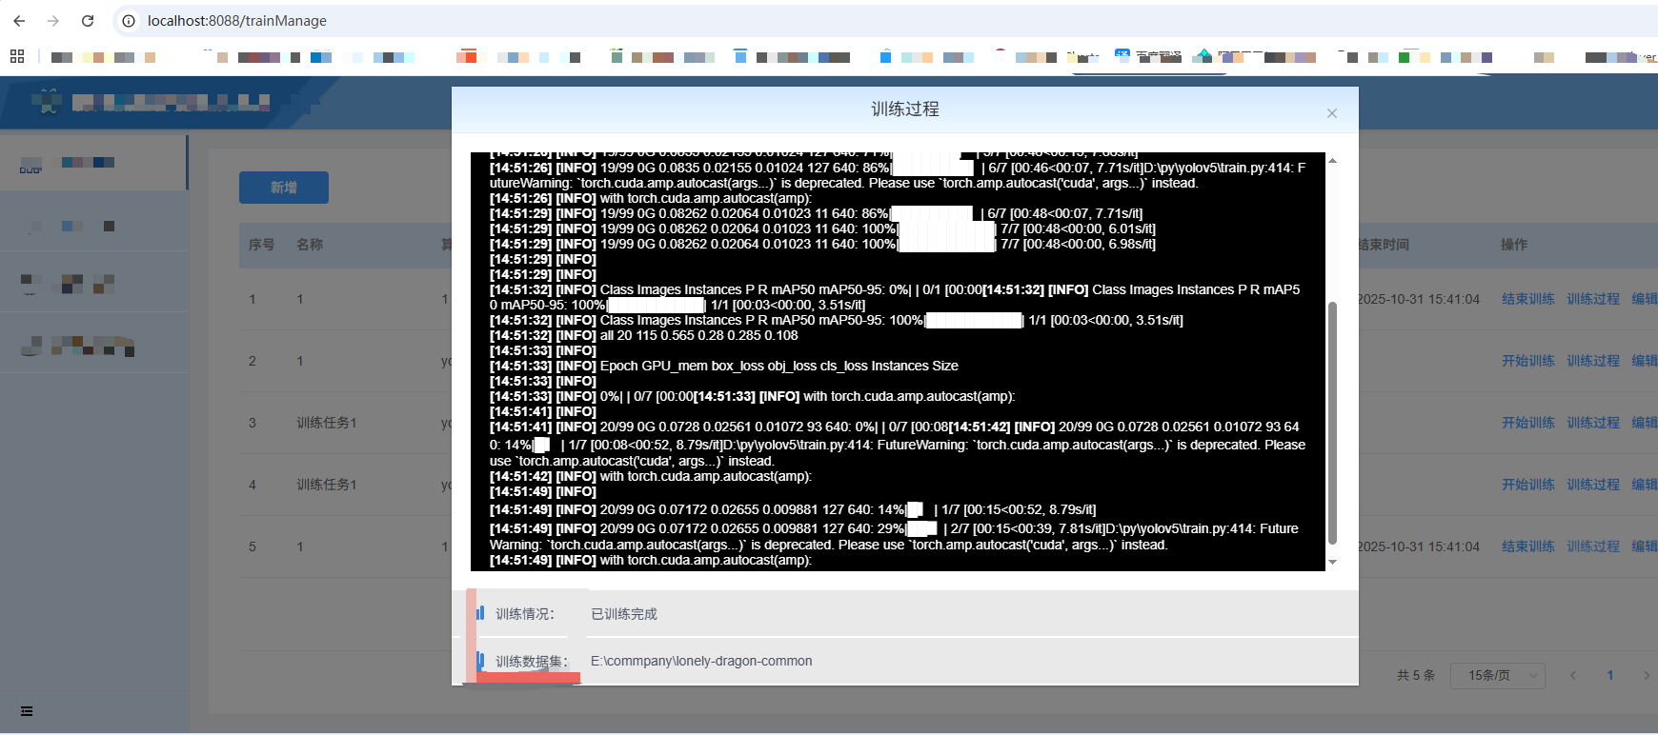1658x735 pixels.
Task: Focus the localhost:8088/trainManage address bar
Action: 237,20
